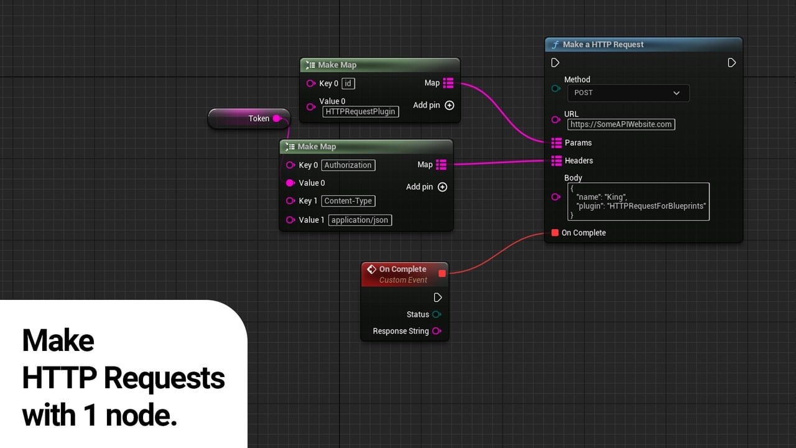Click the JSON Body text box

pos(638,202)
